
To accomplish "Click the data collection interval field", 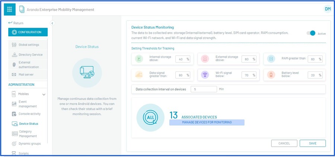I will click(x=203, y=89).
